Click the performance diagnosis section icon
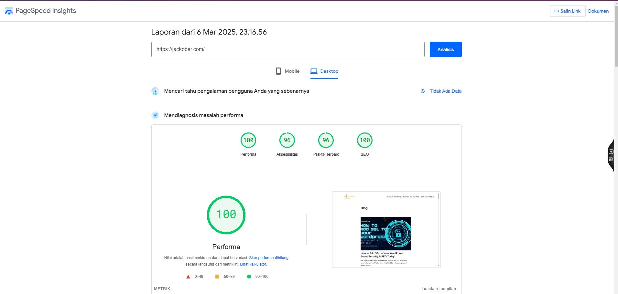This screenshot has height=294, width=618. (x=155, y=115)
